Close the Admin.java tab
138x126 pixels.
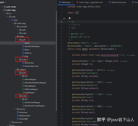coord(73,2)
